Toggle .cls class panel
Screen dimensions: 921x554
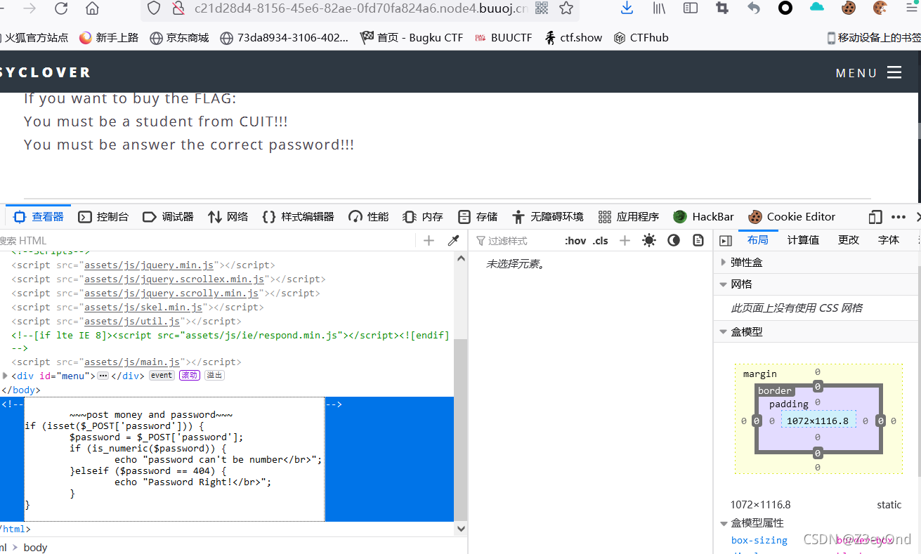pyautogui.click(x=601, y=241)
